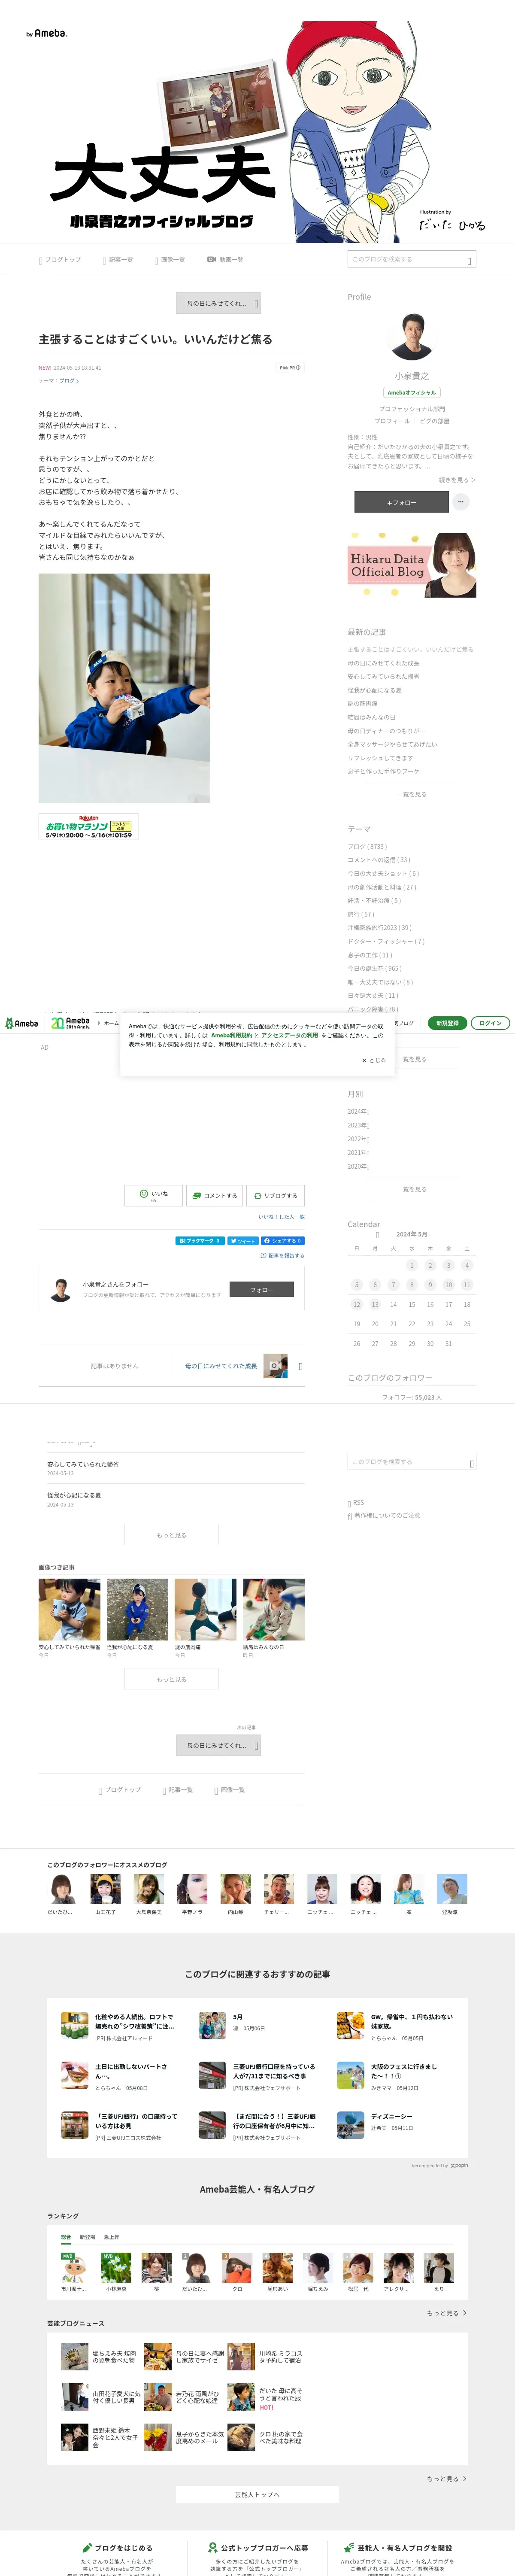Image resolution: width=515 pixels, height=2576 pixels.
Task: Open the child drinking photo in article
Action: (124, 688)
